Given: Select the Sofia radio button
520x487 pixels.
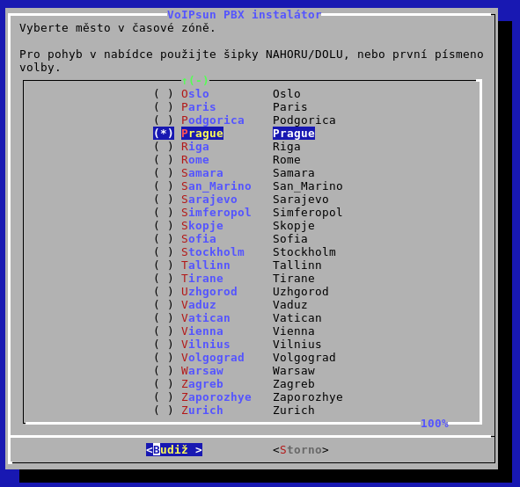Looking at the screenshot, I should (x=164, y=239).
